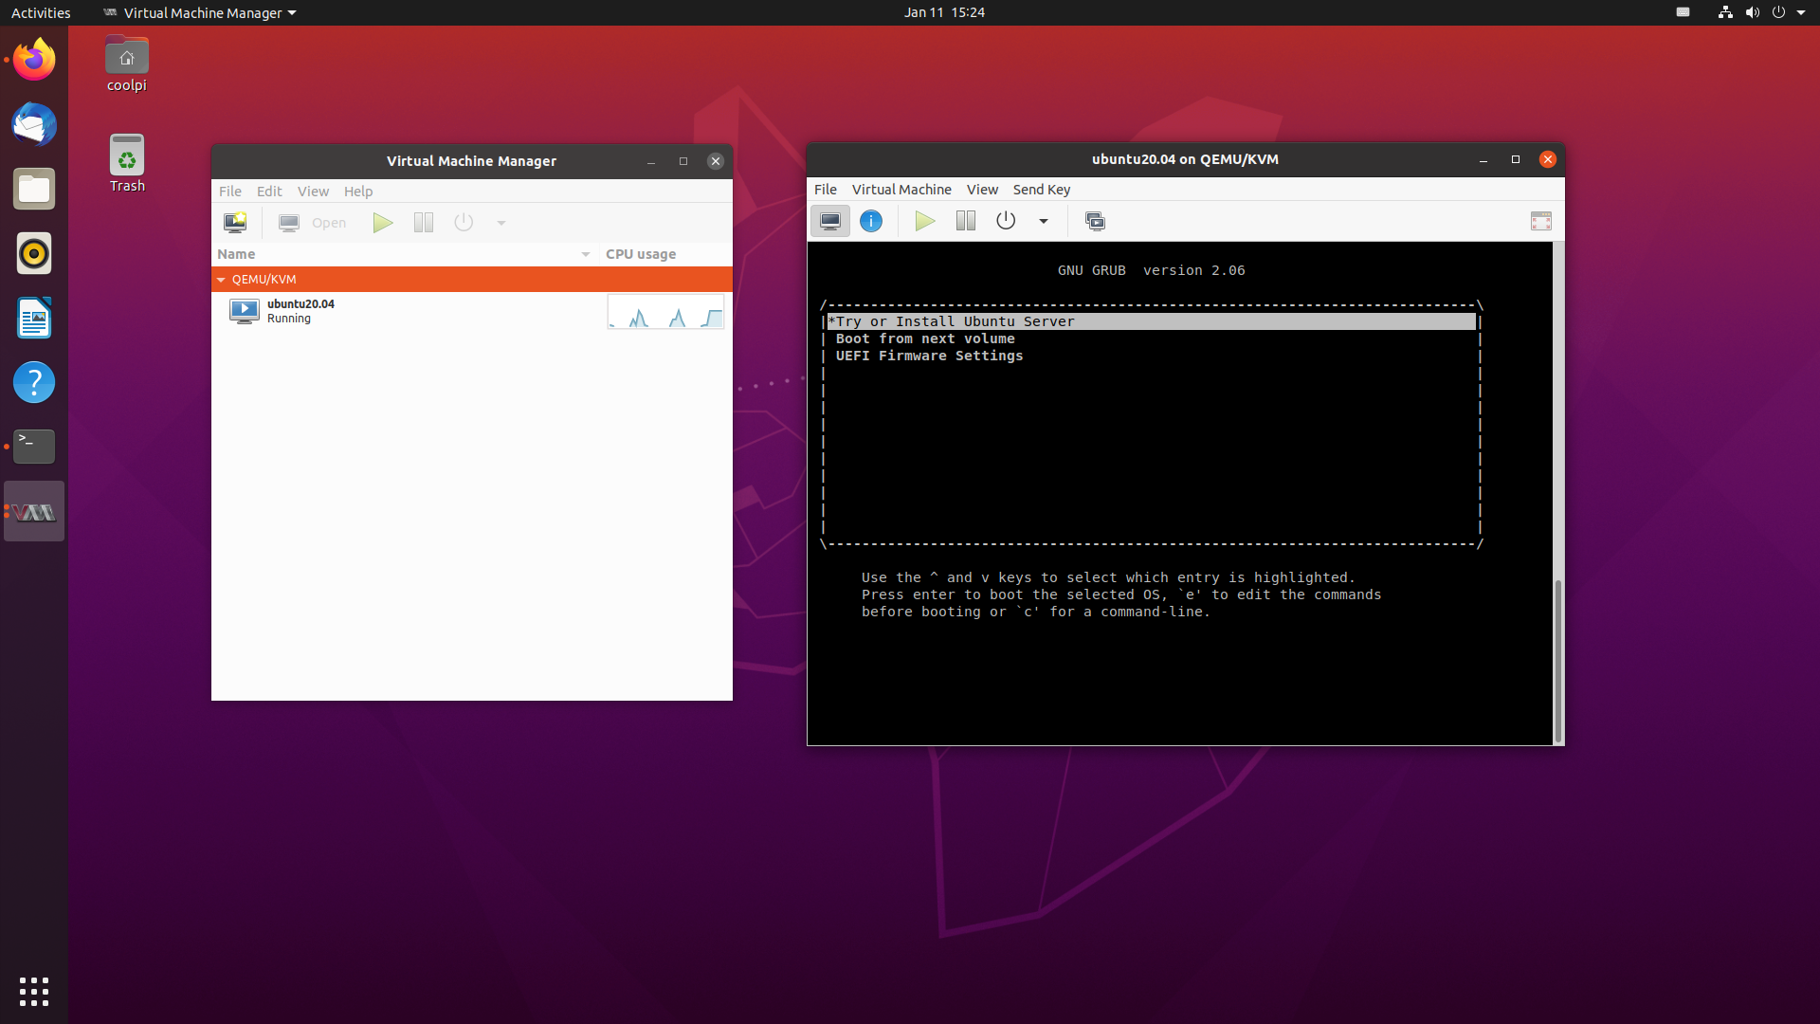Toggle fullscreen console view icon
The height and width of the screenshot is (1024, 1820).
[x=1541, y=221]
